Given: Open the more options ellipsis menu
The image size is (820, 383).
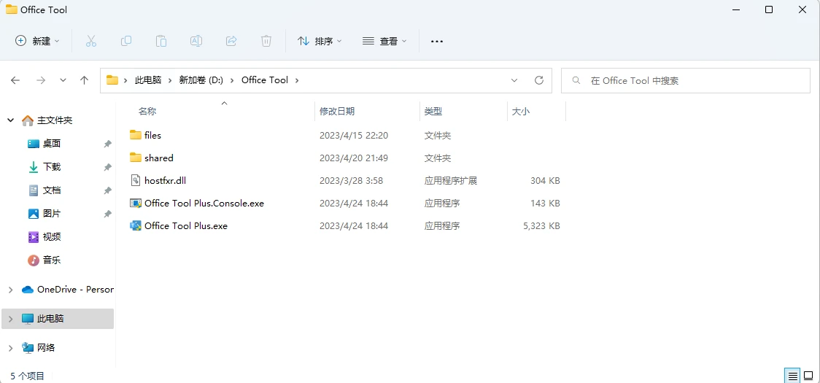Looking at the screenshot, I should (x=437, y=42).
